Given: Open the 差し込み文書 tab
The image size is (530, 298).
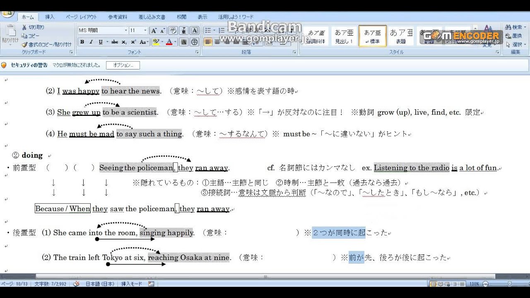Looking at the screenshot, I should (152, 17).
